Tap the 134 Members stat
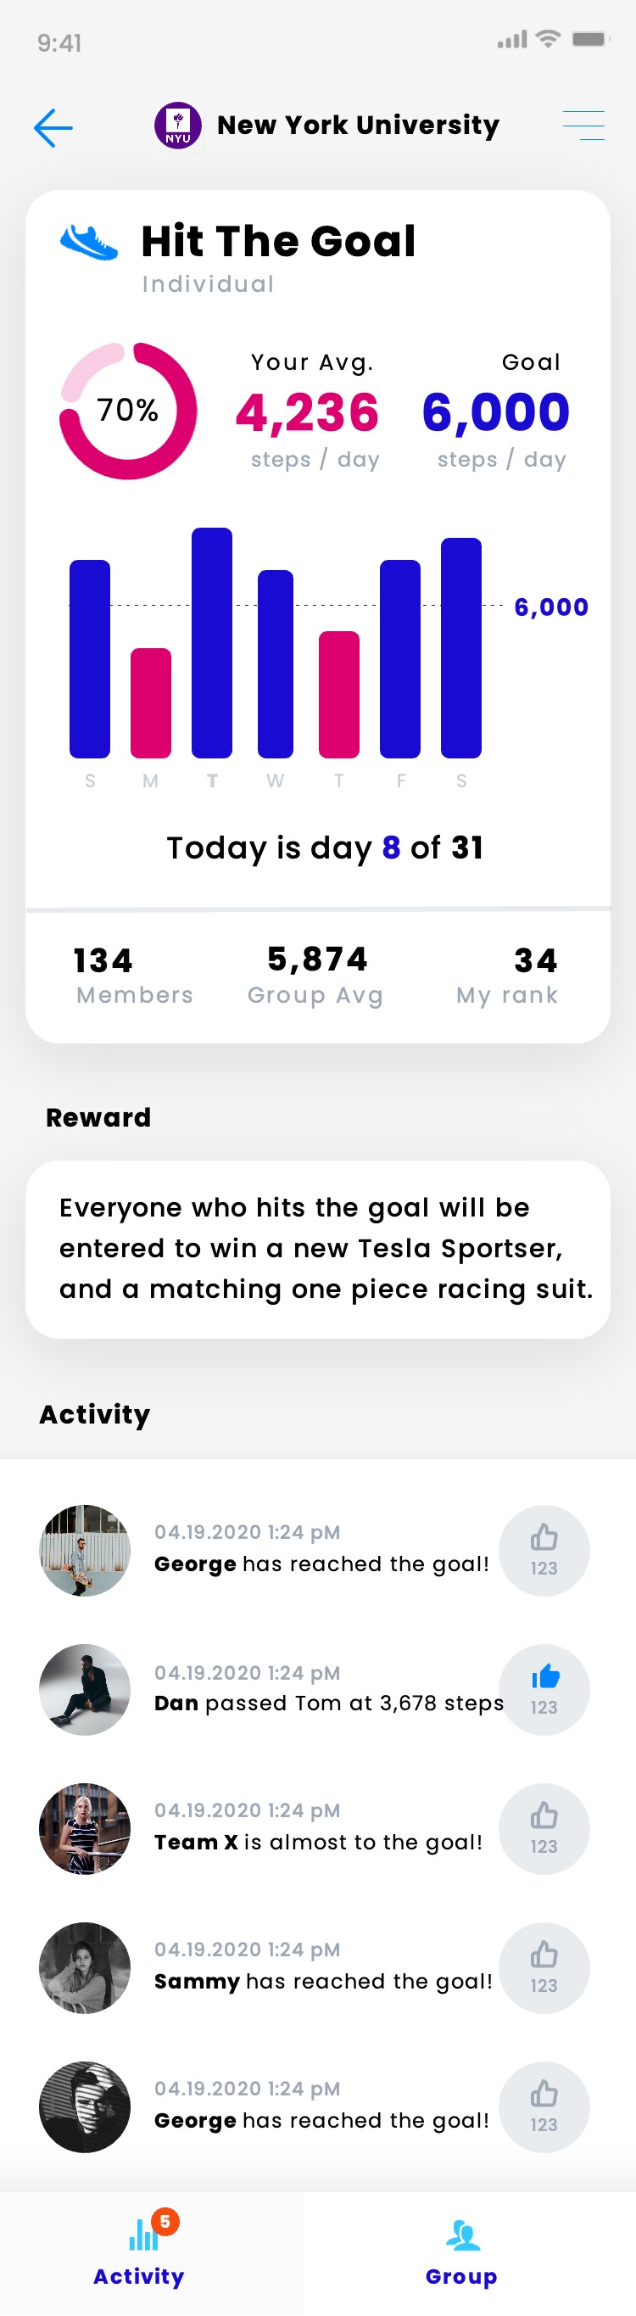Image resolution: width=636 pixels, height=2316 pixels. point(134,976)
